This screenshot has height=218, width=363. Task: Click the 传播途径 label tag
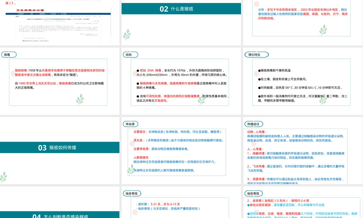pos(253,124)
